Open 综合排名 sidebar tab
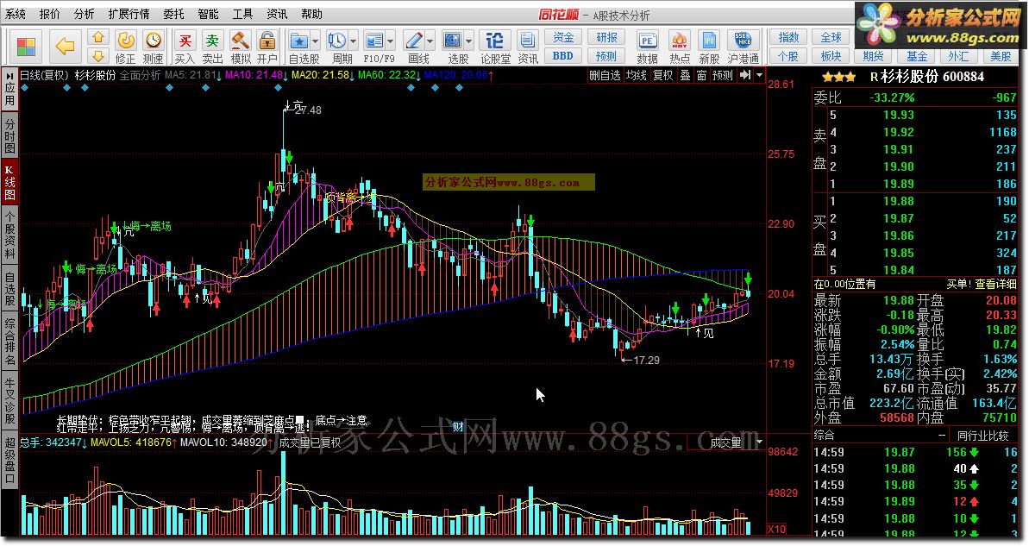 click(x=9, y=342)
